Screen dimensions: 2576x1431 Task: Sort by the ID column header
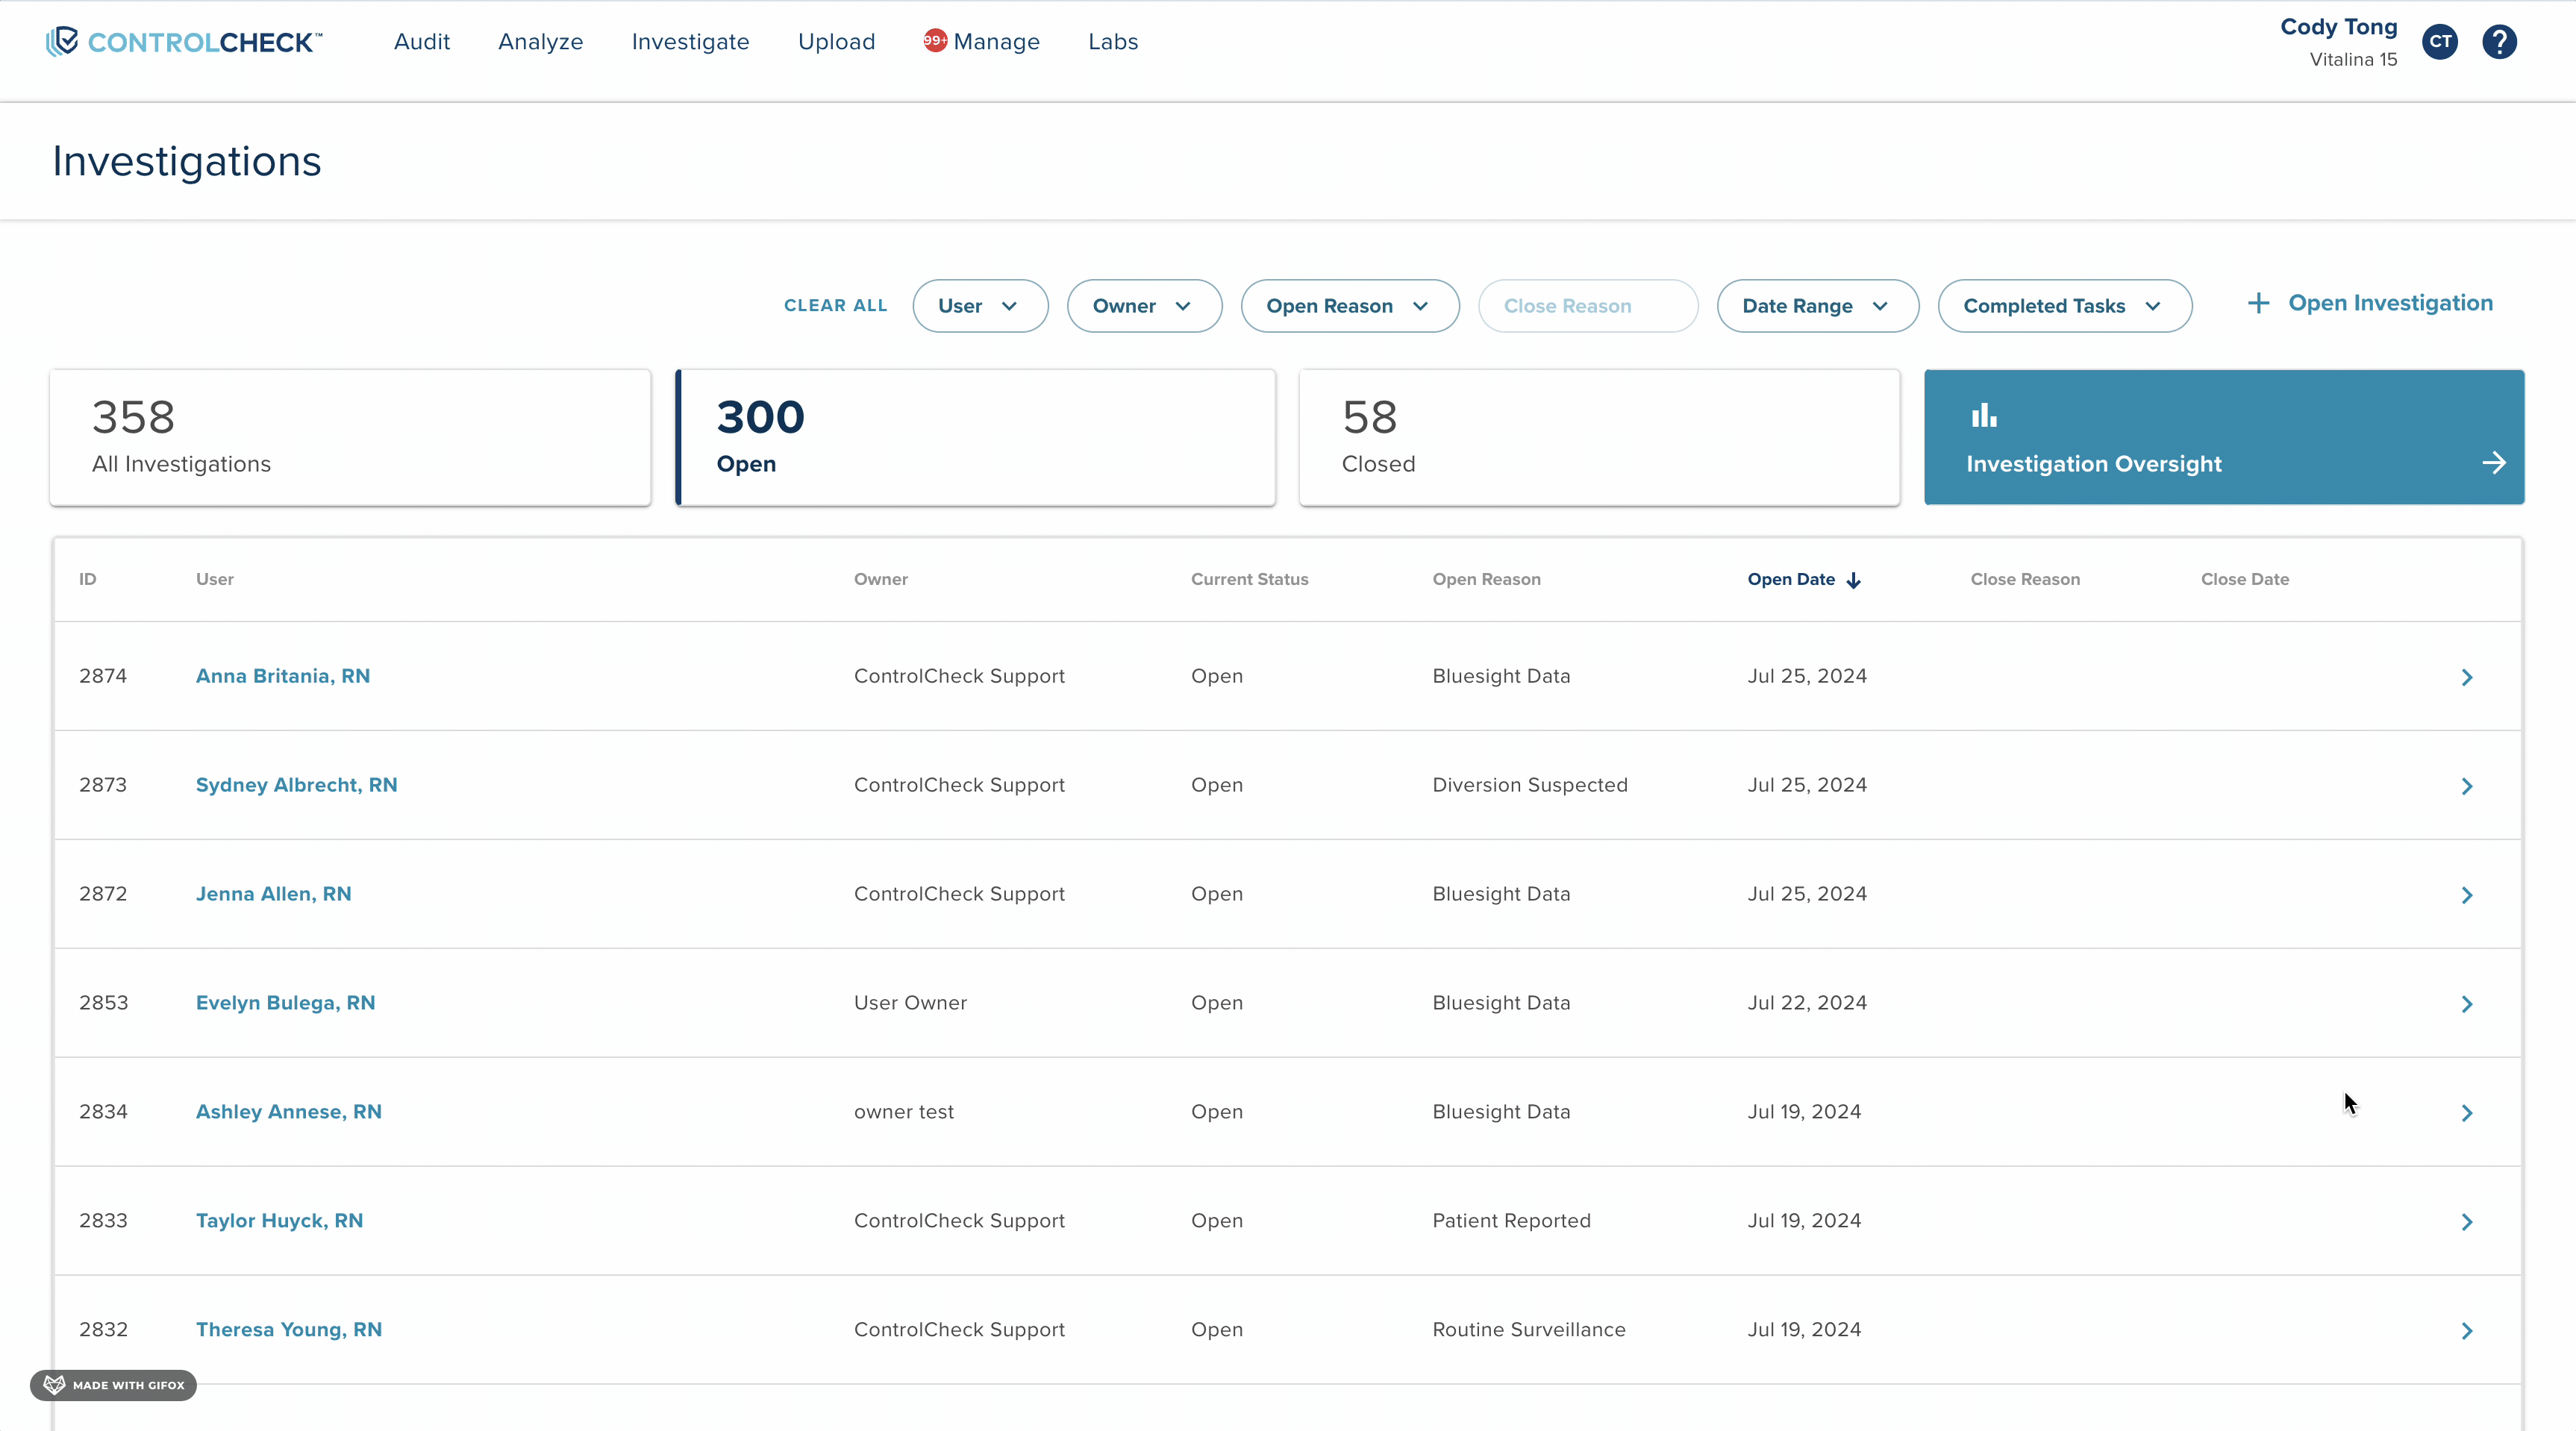coord(88,579)
